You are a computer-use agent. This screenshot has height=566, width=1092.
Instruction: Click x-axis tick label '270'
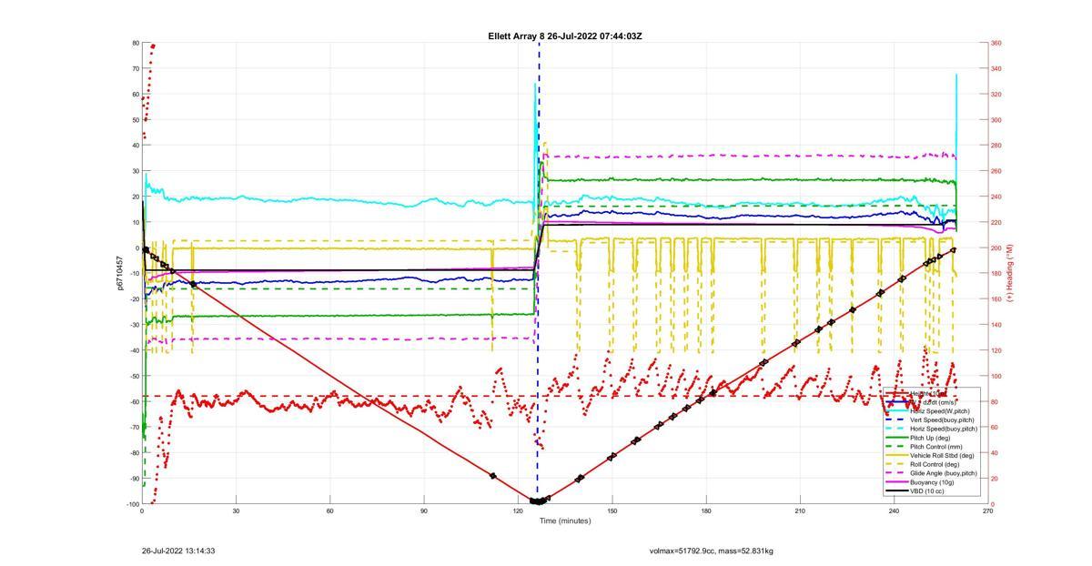(x=988, y=510)
